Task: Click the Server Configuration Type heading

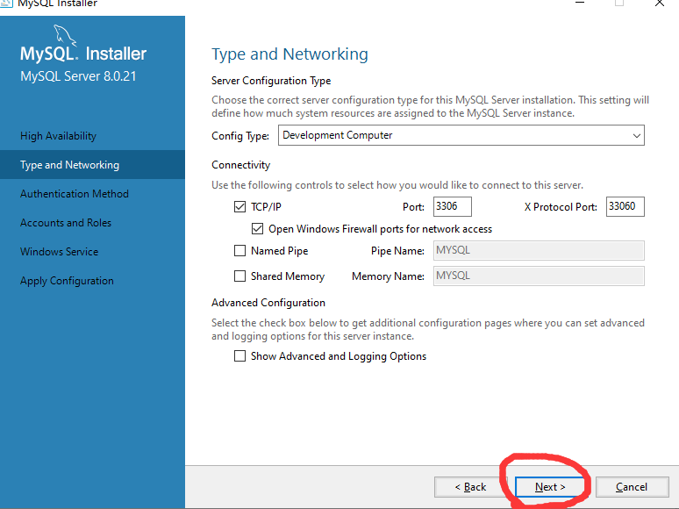Action: pyautogui.click(x=271, y=81)
